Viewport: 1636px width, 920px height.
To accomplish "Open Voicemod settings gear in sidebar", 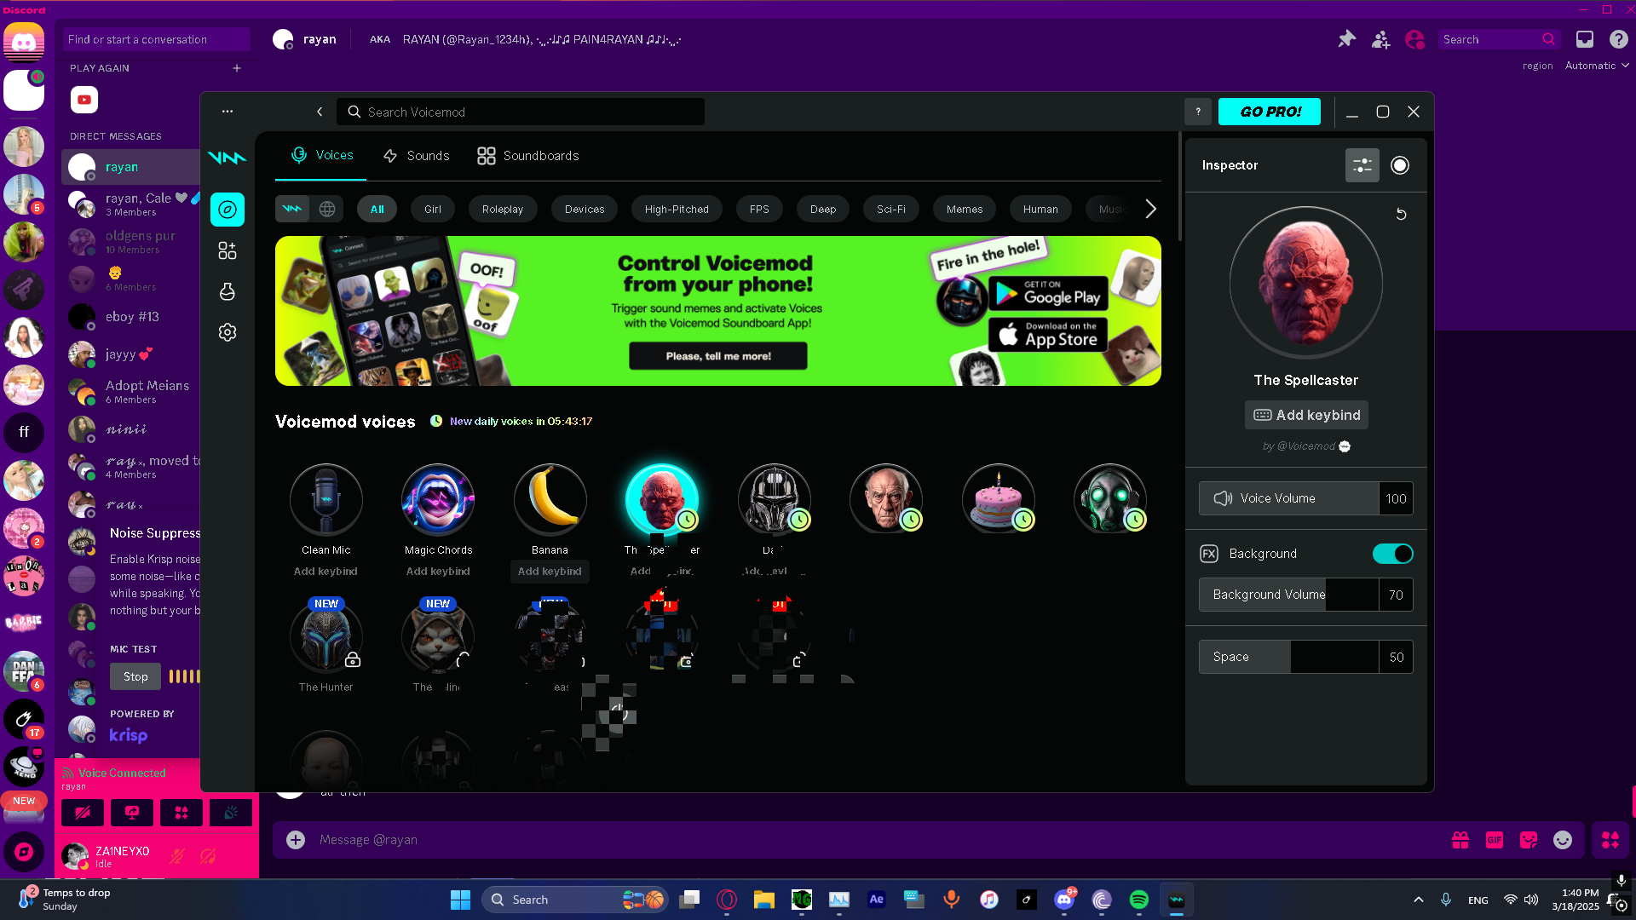I will [227, 332].
